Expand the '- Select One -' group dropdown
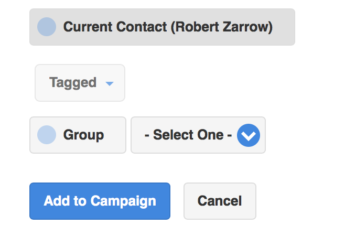The height and width of the screenshot is (236, 345). pyautogui.click(x=198, y=135)
